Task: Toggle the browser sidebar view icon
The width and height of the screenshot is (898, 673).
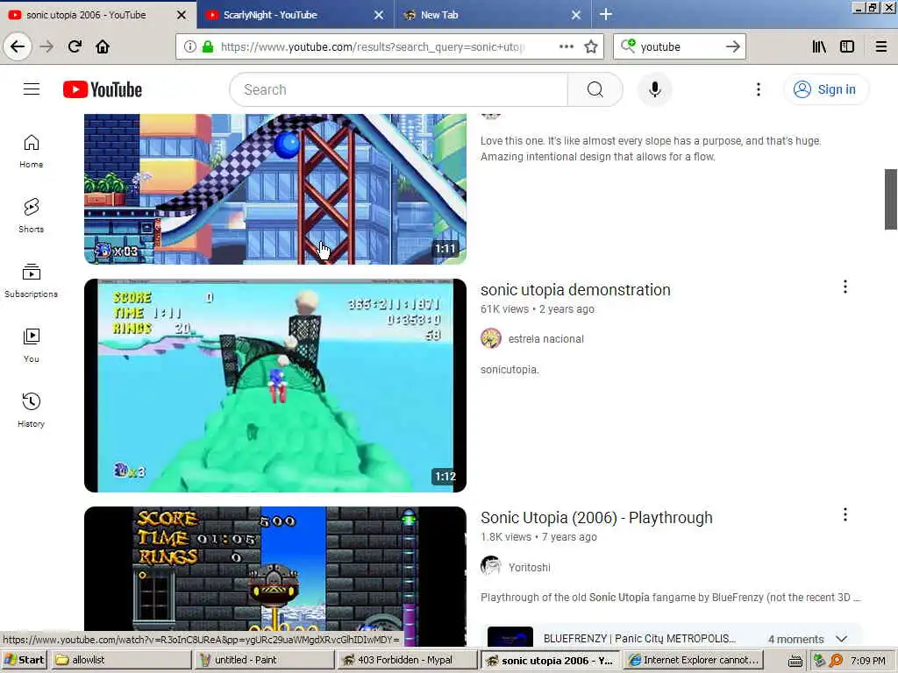Action: click(x=847, y=47)
